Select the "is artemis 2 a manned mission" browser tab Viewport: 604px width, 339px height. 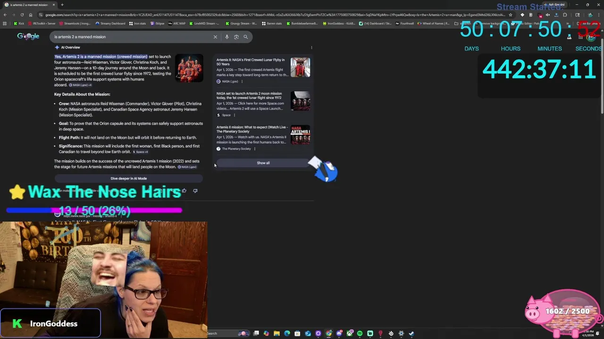point(29,5)
